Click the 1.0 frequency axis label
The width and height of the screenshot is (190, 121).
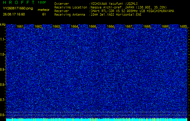(2, 54)
